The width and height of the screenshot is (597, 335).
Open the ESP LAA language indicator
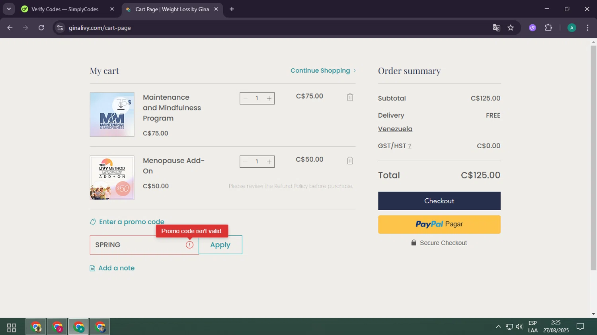click(533, 327)
